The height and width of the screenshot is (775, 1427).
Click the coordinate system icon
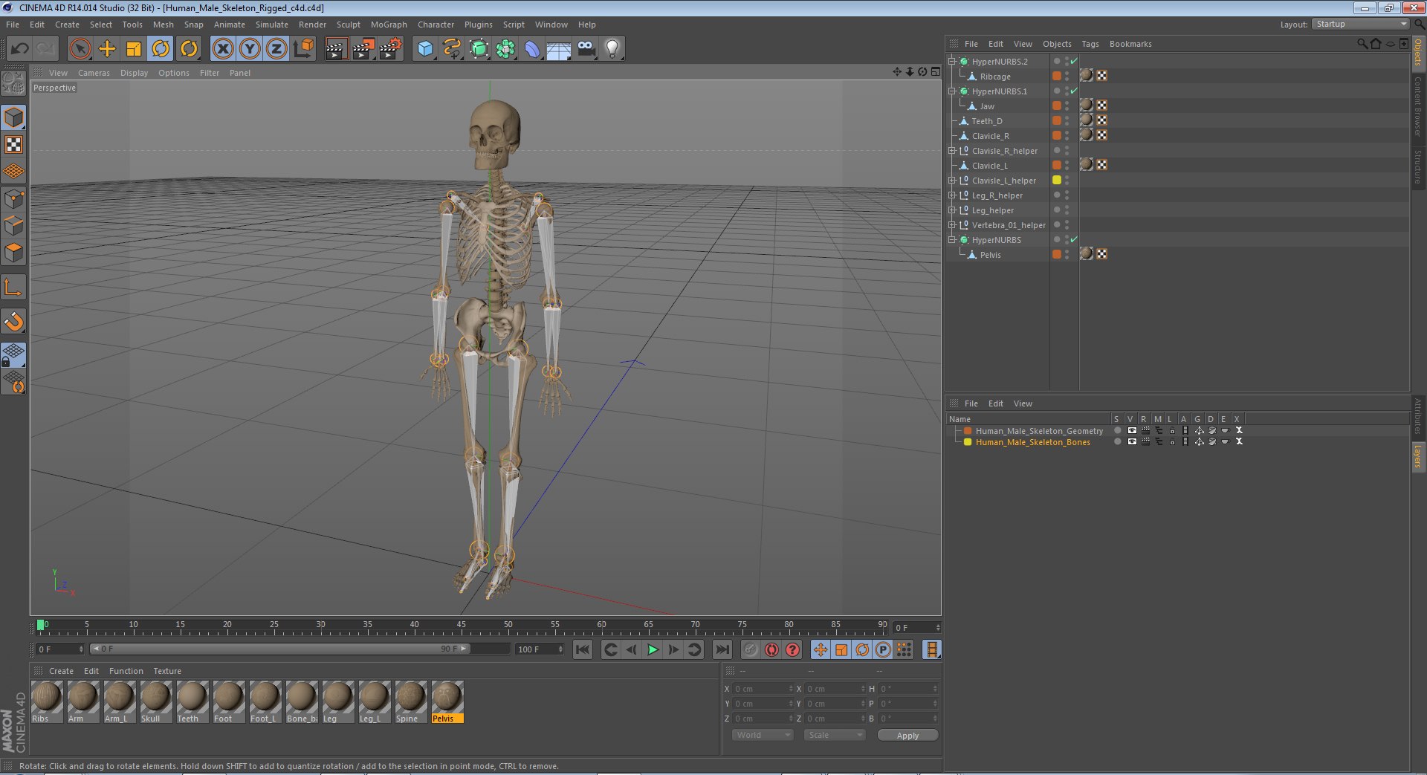(304, 49)
